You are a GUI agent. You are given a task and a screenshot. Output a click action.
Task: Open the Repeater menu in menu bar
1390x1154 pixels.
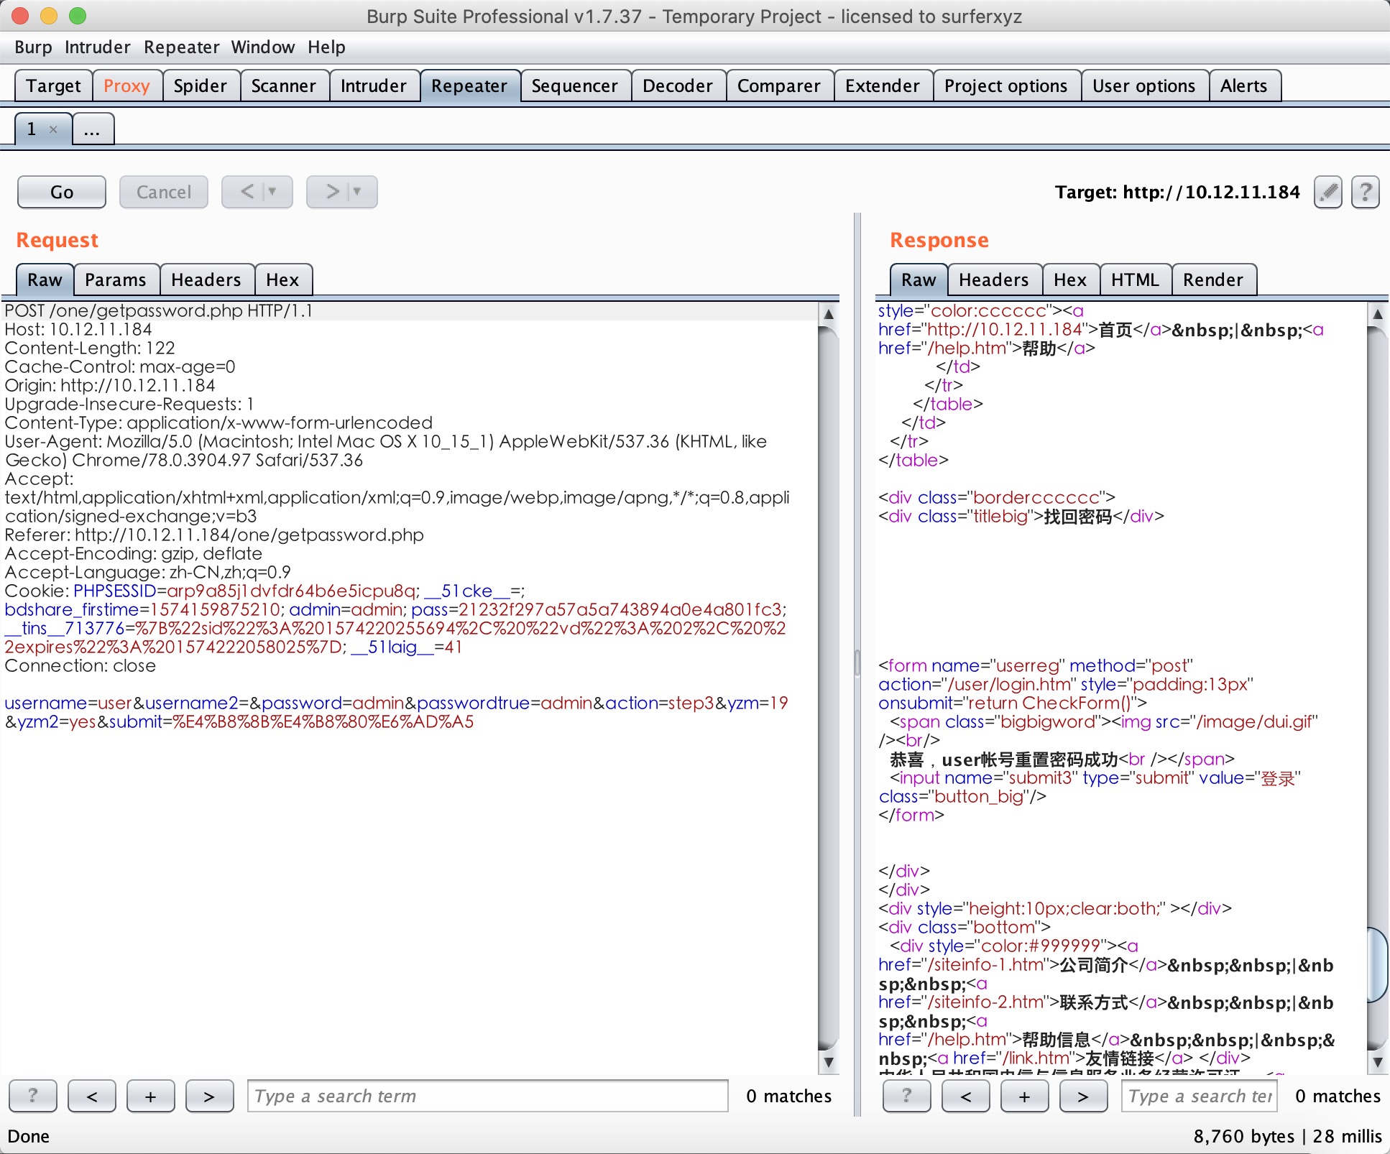[x=181, y=47]
